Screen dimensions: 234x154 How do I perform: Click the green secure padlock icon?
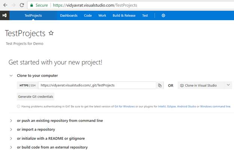point(31,5)
